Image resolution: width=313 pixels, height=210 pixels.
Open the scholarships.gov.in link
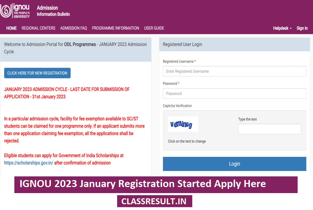point(29,163)
